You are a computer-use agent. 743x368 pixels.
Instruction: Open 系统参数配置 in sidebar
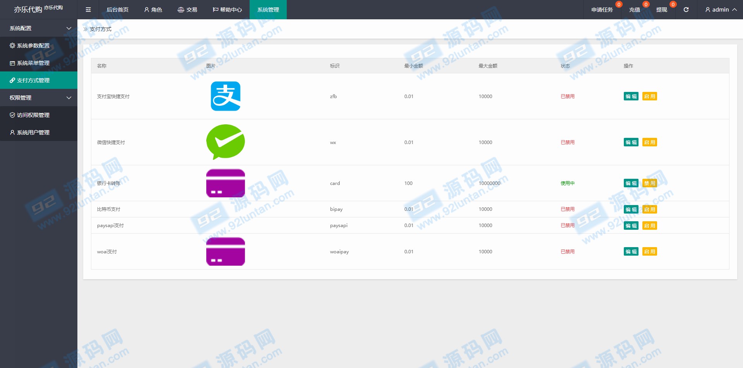pyautogui.click(x=39, y=46)
